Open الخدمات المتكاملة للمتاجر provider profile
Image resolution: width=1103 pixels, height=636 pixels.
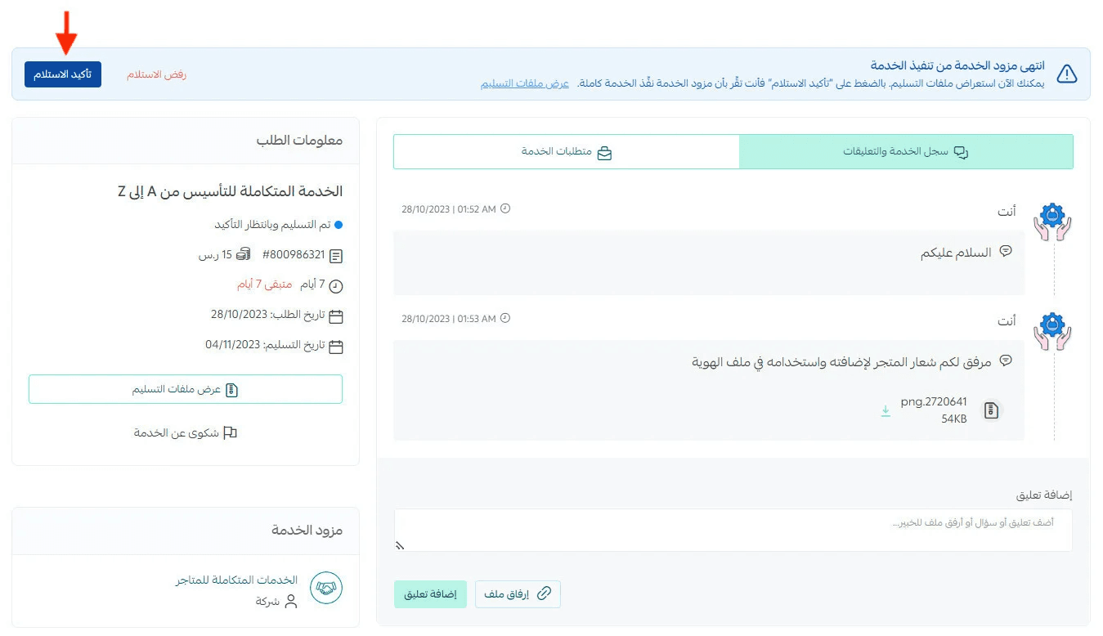[237, 580]
